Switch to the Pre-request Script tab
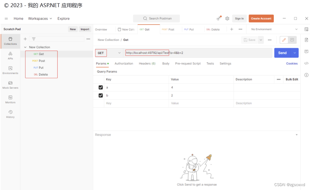 [x=188, y=64]
